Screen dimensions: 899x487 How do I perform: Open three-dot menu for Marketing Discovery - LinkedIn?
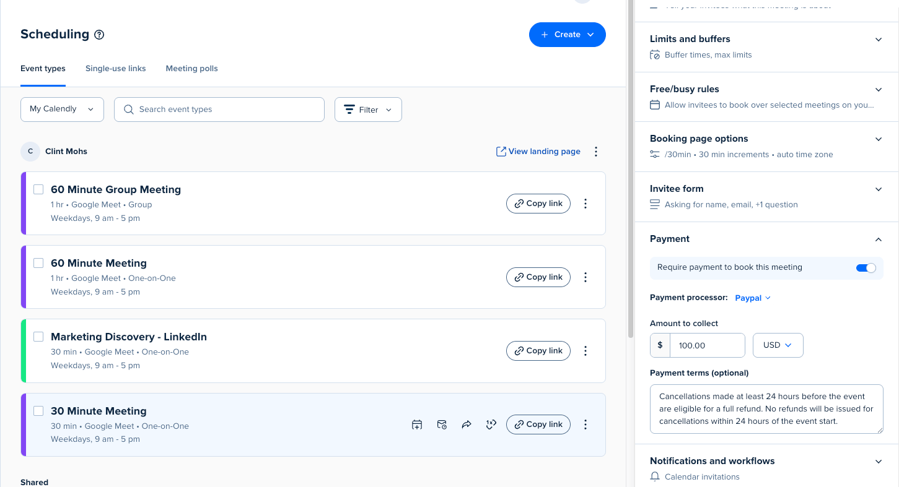585,351
